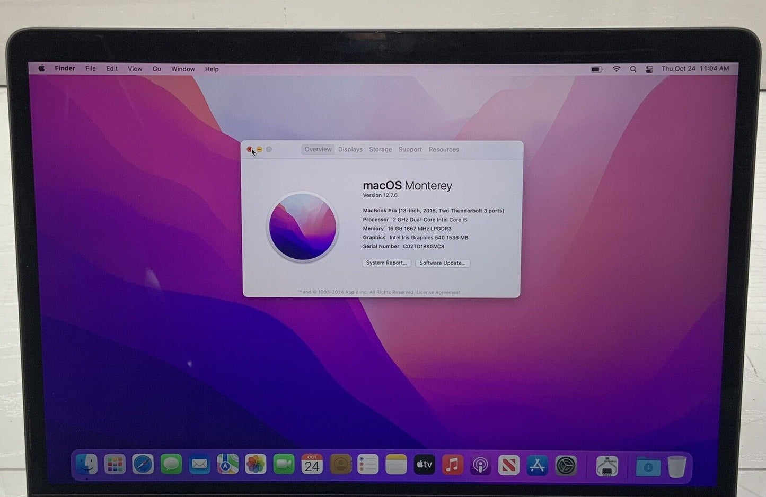This screenshot has height=497, width=766.
Task: Select the Overview tab
Action: (318, 149)
